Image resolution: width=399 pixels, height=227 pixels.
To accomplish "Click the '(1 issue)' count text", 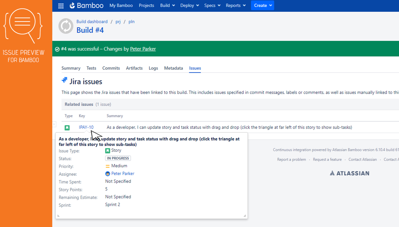I will click(103, 104).
